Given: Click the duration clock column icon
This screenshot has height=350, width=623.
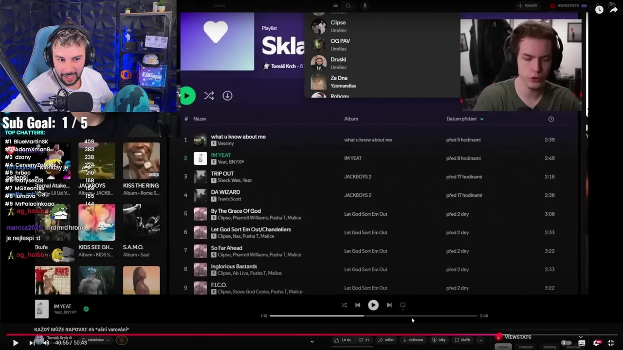Looking at the screenshot, I should (x=551, y=119).
